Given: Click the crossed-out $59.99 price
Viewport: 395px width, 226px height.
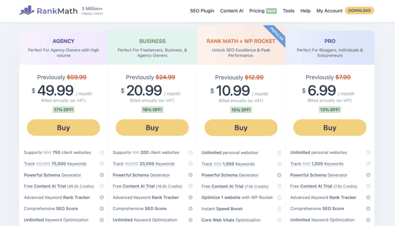Looking at the screenshot, I should pyautogui.click(x=77, y=77).
